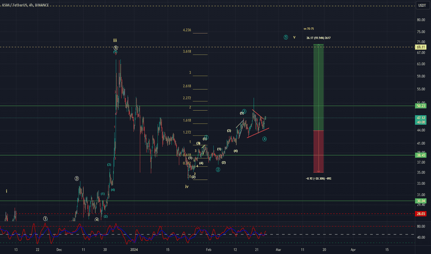Image resolution: width=431 pixels, height=254 pixels.
Task: Click the -8.92 (-20.30%) stop label
Action: (318, 178)
